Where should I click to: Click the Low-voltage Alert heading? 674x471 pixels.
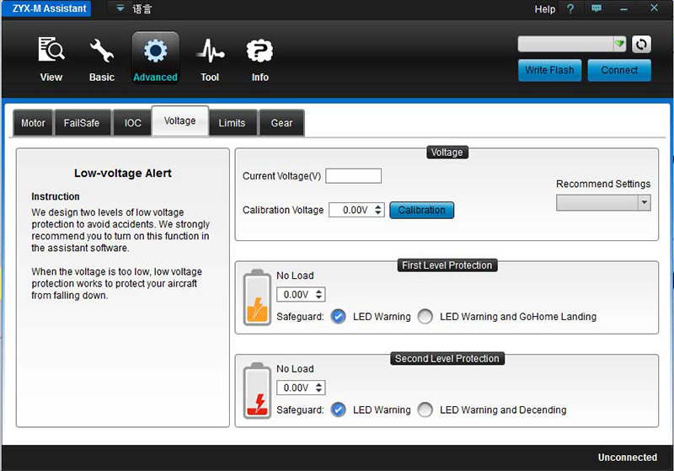pos(122,174)
